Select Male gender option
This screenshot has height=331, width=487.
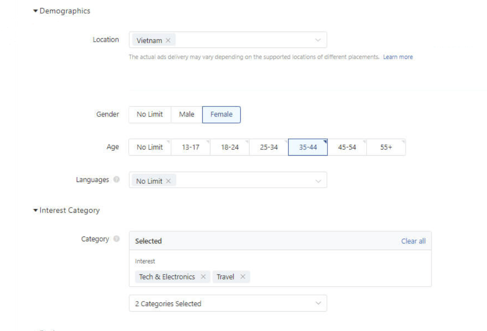tap(186, 114)
